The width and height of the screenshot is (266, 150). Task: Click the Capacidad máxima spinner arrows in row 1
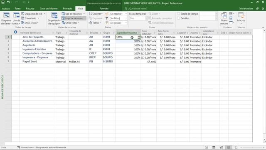click(x=139, y=37)
